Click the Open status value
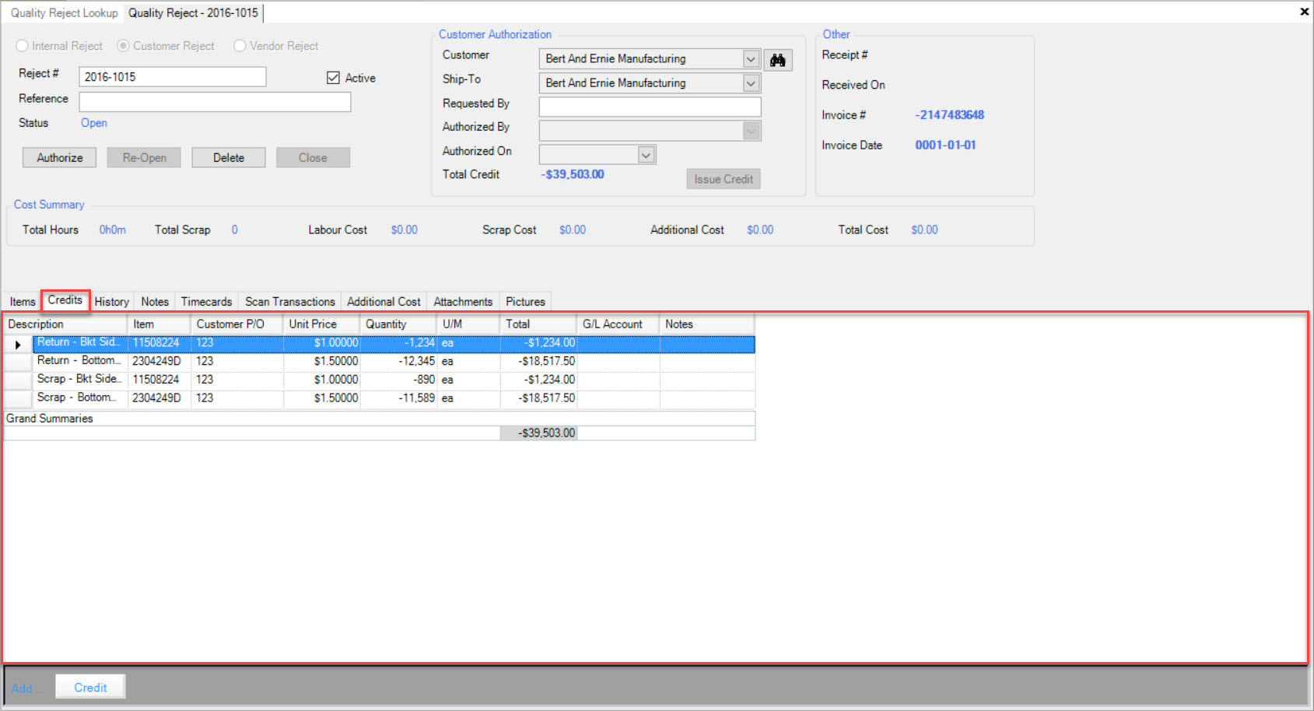Screen dimensions: 1314x711 pos(94,124)
